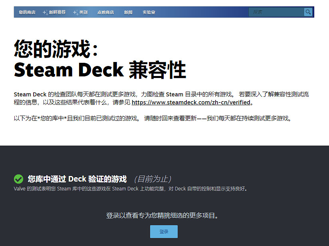Tap the plus symbol near the 新鲜推荐 menu
The height and width of the screenshot is (246, 329).
coord(46,12)
